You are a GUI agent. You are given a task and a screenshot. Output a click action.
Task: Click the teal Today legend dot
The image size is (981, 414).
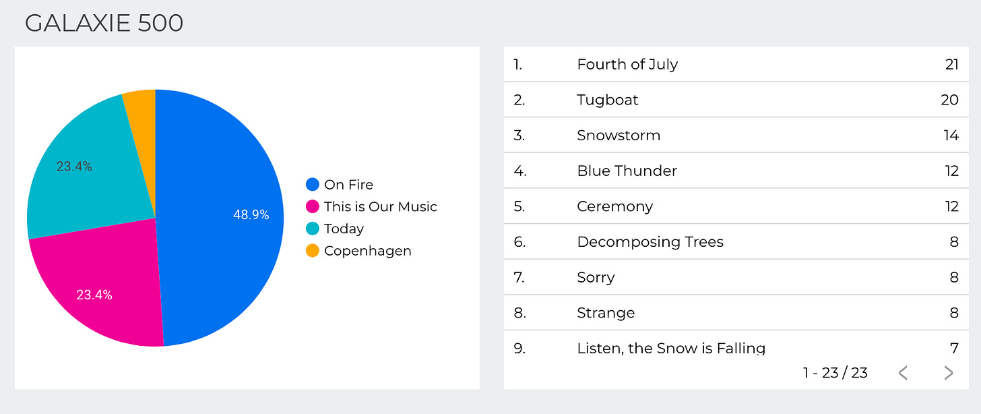[x=311, y=229]
